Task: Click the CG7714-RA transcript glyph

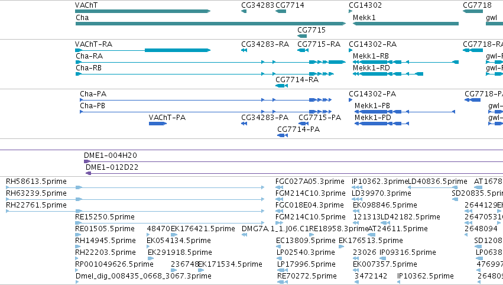Action: (x=282, y=86)
